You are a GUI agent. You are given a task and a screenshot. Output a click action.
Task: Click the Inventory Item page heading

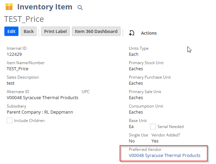(x=45, y=7)
